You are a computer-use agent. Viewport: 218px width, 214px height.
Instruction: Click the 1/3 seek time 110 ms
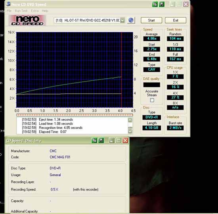(x=175, y=49)
